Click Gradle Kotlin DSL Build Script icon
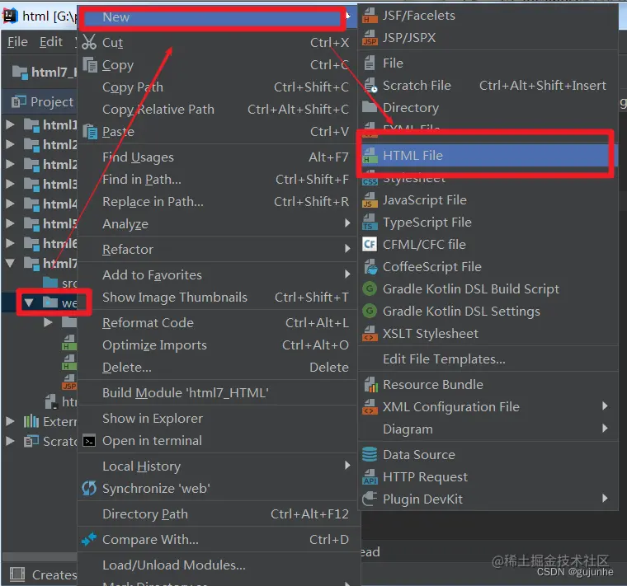This screenshot has width=627, height=586. 370,288
